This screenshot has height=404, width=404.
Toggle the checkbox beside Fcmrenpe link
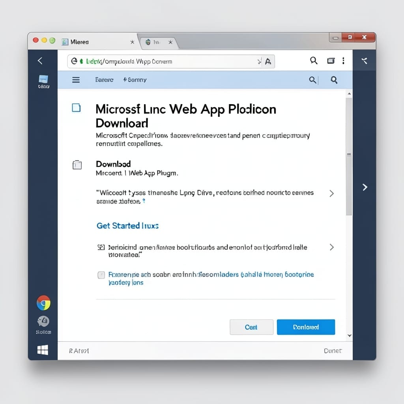tap(101, 275)
